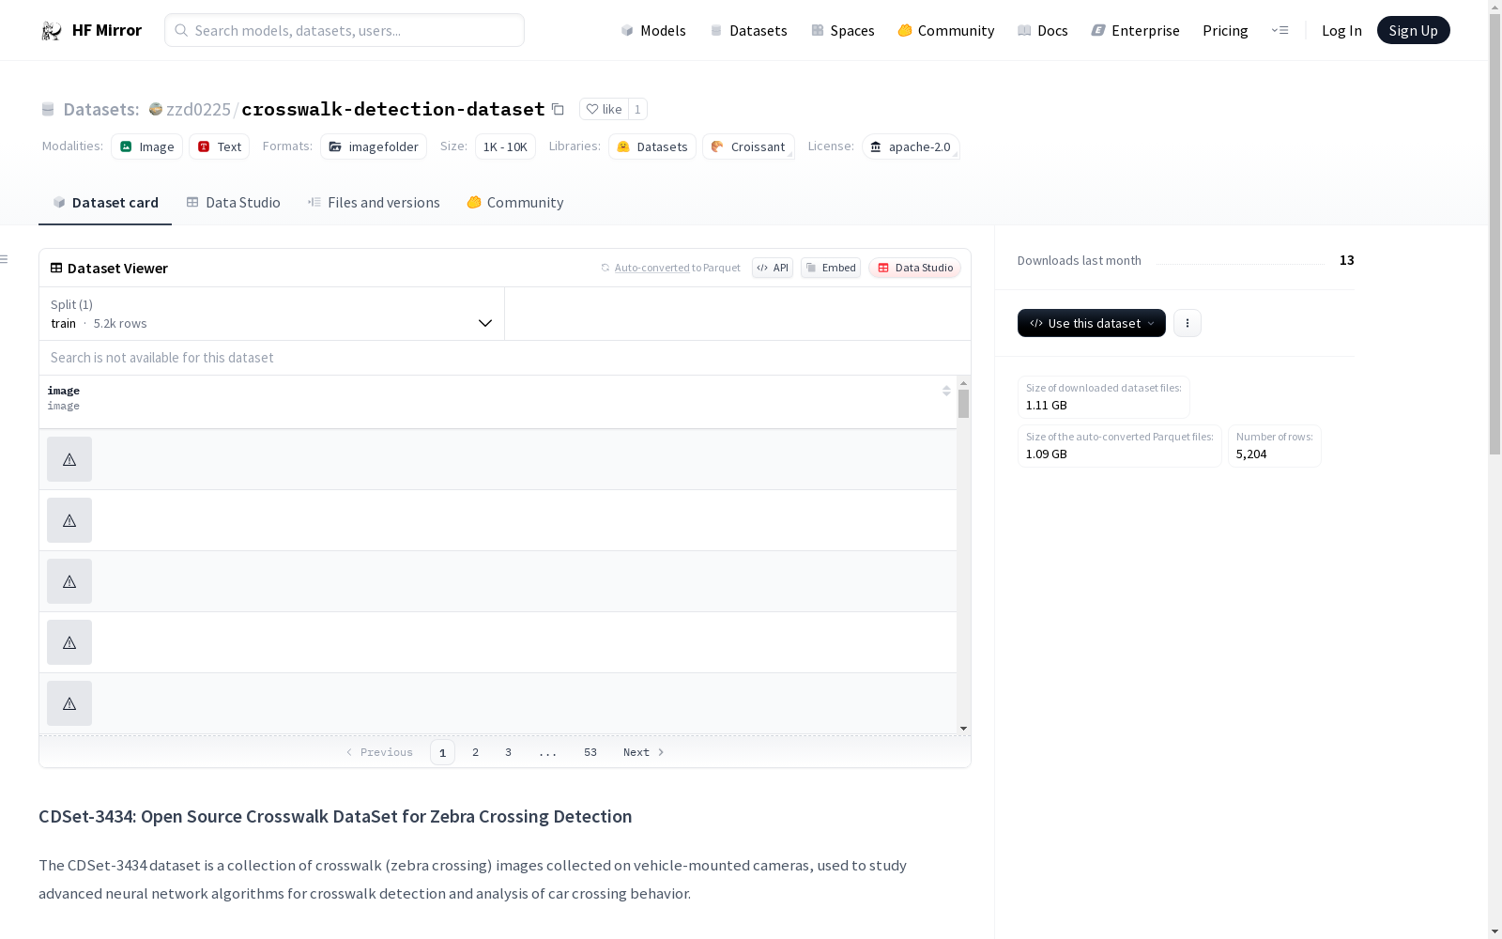Click the fifth image warning thumbnail
1502x939 pixels.
click(69, 703)
